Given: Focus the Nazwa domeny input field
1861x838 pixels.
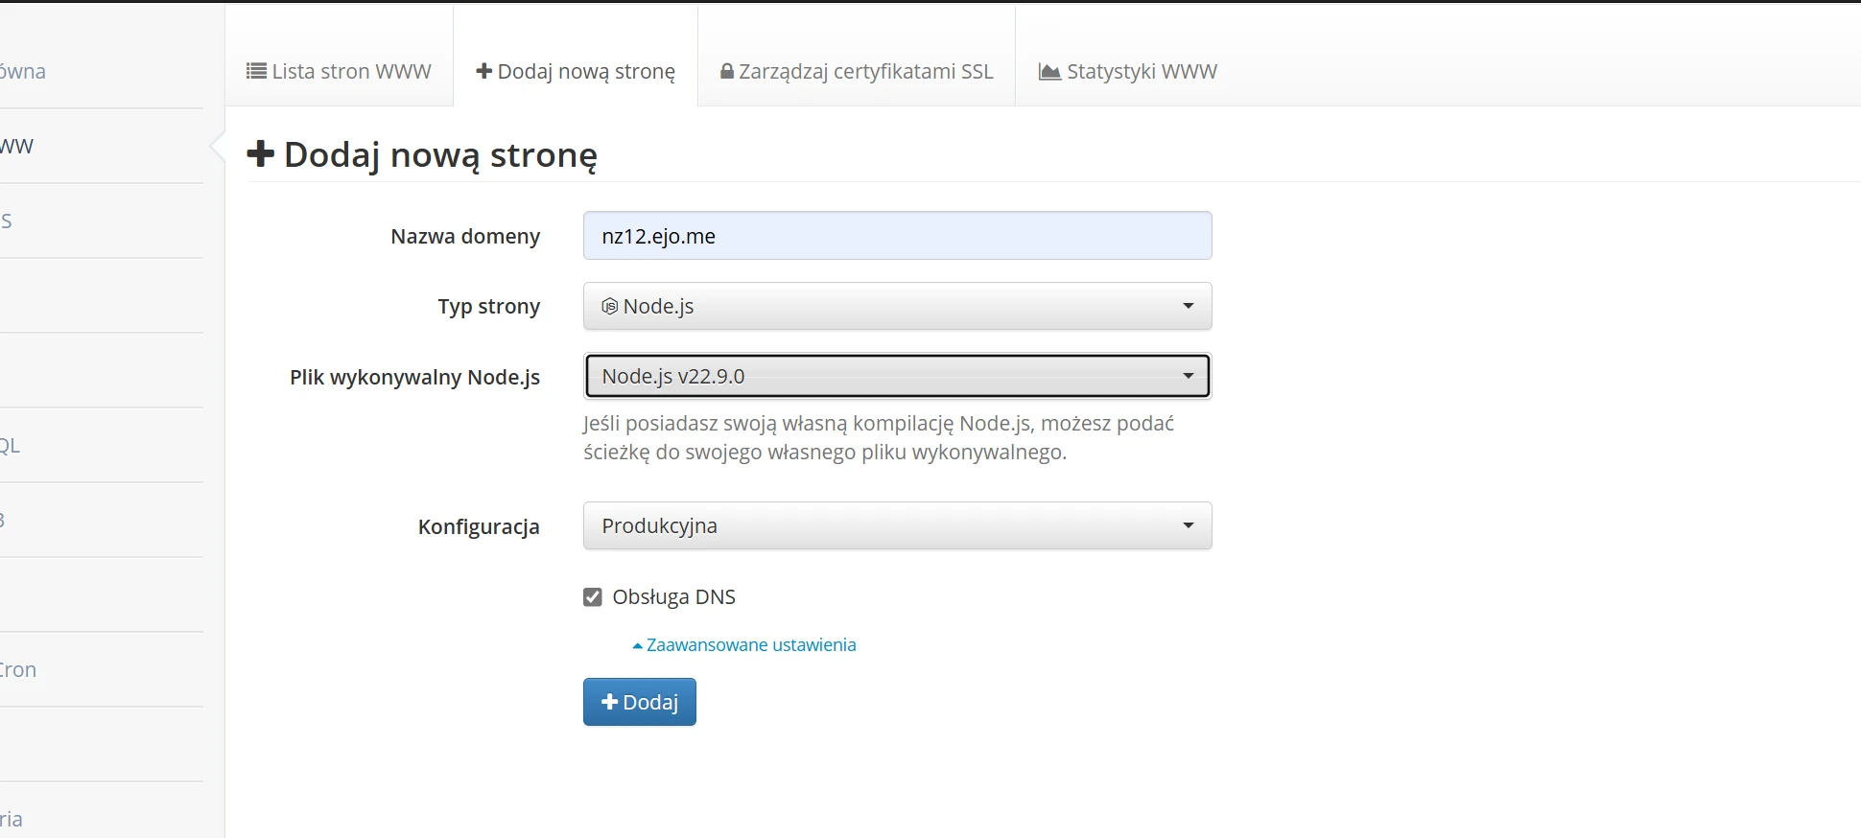Looking at the screenshot, I should click(x=897, y=236).
